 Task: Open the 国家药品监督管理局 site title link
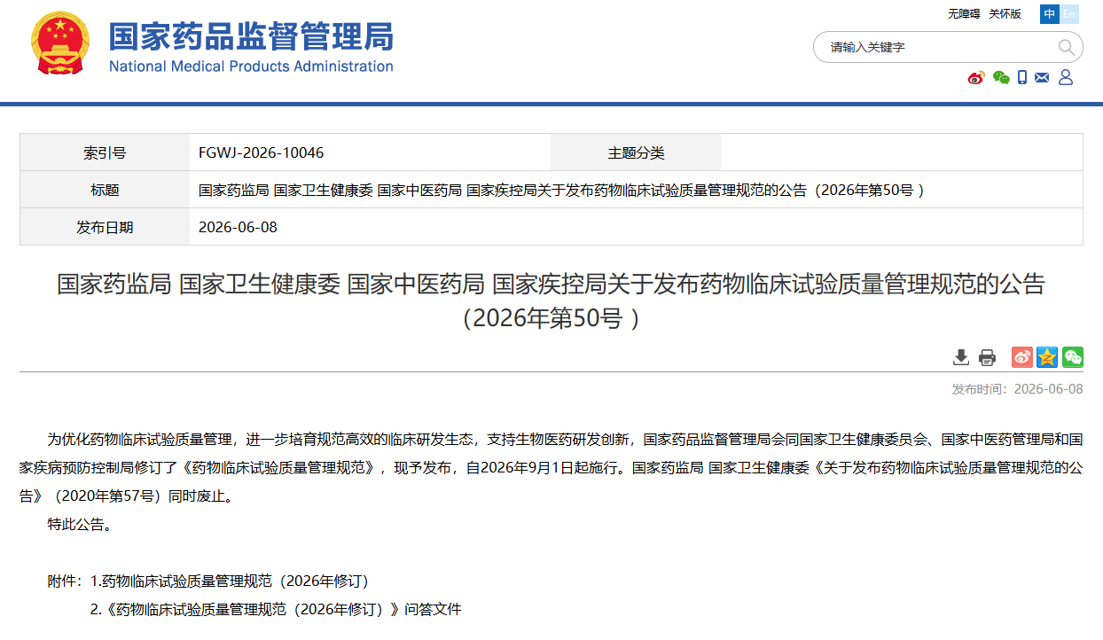[x=251, y=35]
